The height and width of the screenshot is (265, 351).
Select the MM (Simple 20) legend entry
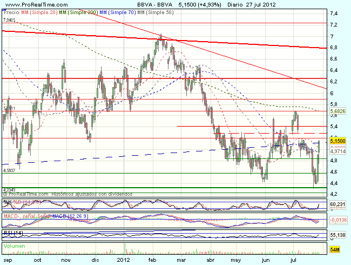click(x=39, y=12)
